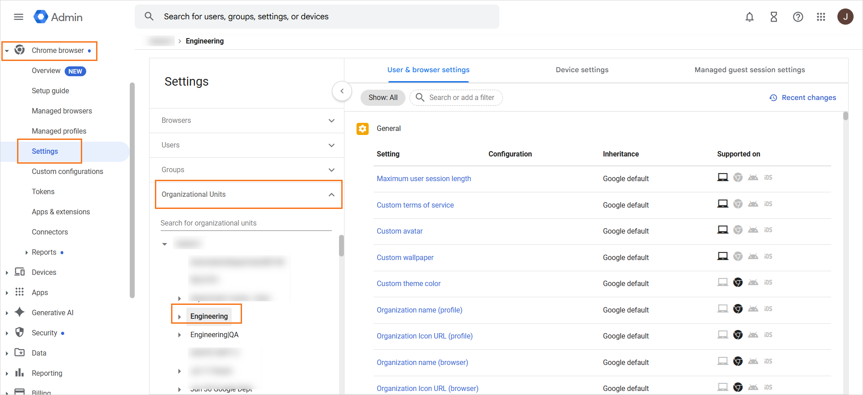Open Recent changes
The image size is (863, 395).
pyautogui.click(x=802, y=98)
